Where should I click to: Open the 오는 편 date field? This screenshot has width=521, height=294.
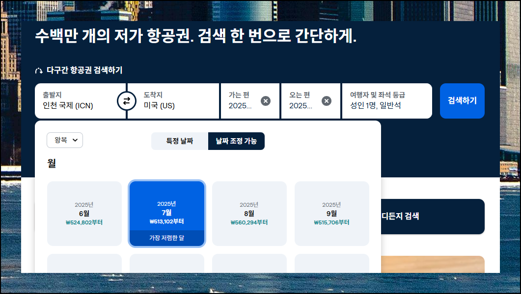click(x=311, y=101)
